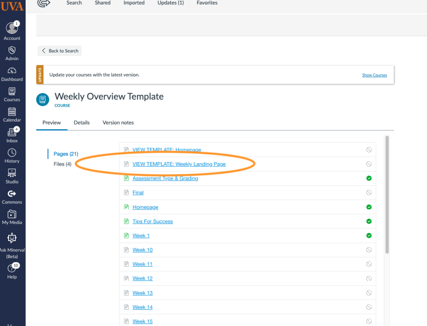
Task: Toggle unpublished status for Week 11
Action: click(x=369, y=264)
